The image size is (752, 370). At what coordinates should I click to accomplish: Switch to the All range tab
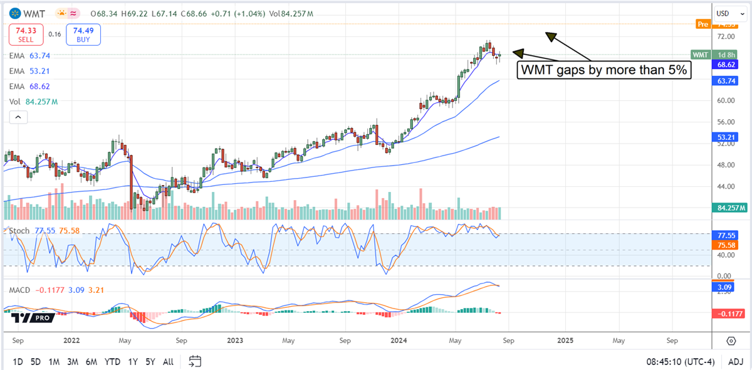pyautogui.click(x=168, y=362)
